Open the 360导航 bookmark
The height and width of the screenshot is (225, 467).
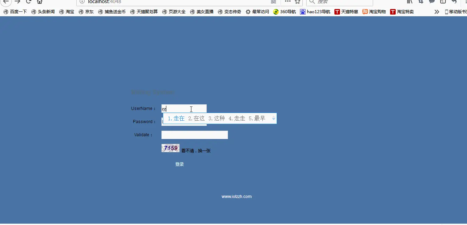point(285,12)
